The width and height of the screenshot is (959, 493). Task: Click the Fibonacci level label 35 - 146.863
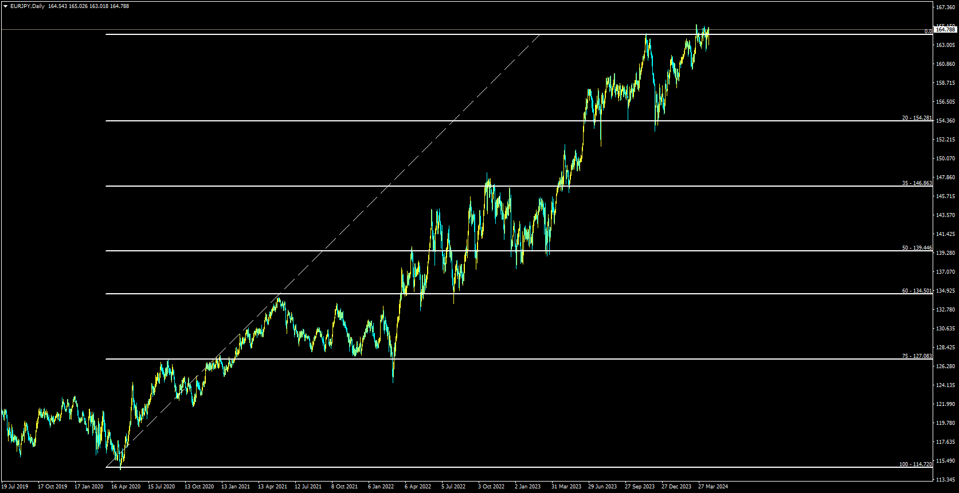(917, 183)
